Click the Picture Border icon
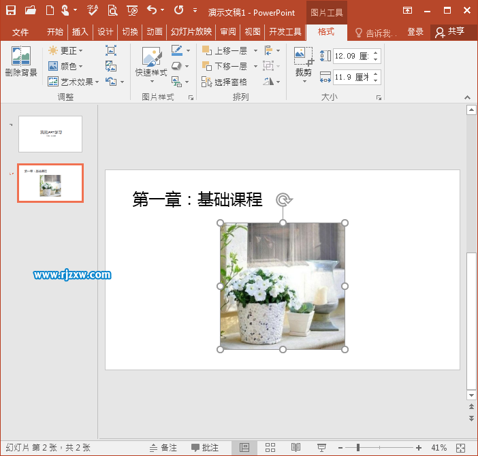 pos(177,50)
